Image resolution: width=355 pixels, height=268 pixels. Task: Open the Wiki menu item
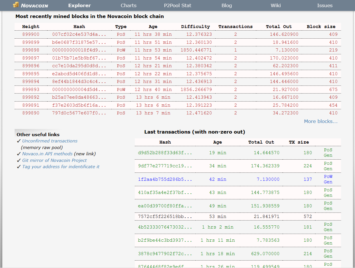[276, 5]
